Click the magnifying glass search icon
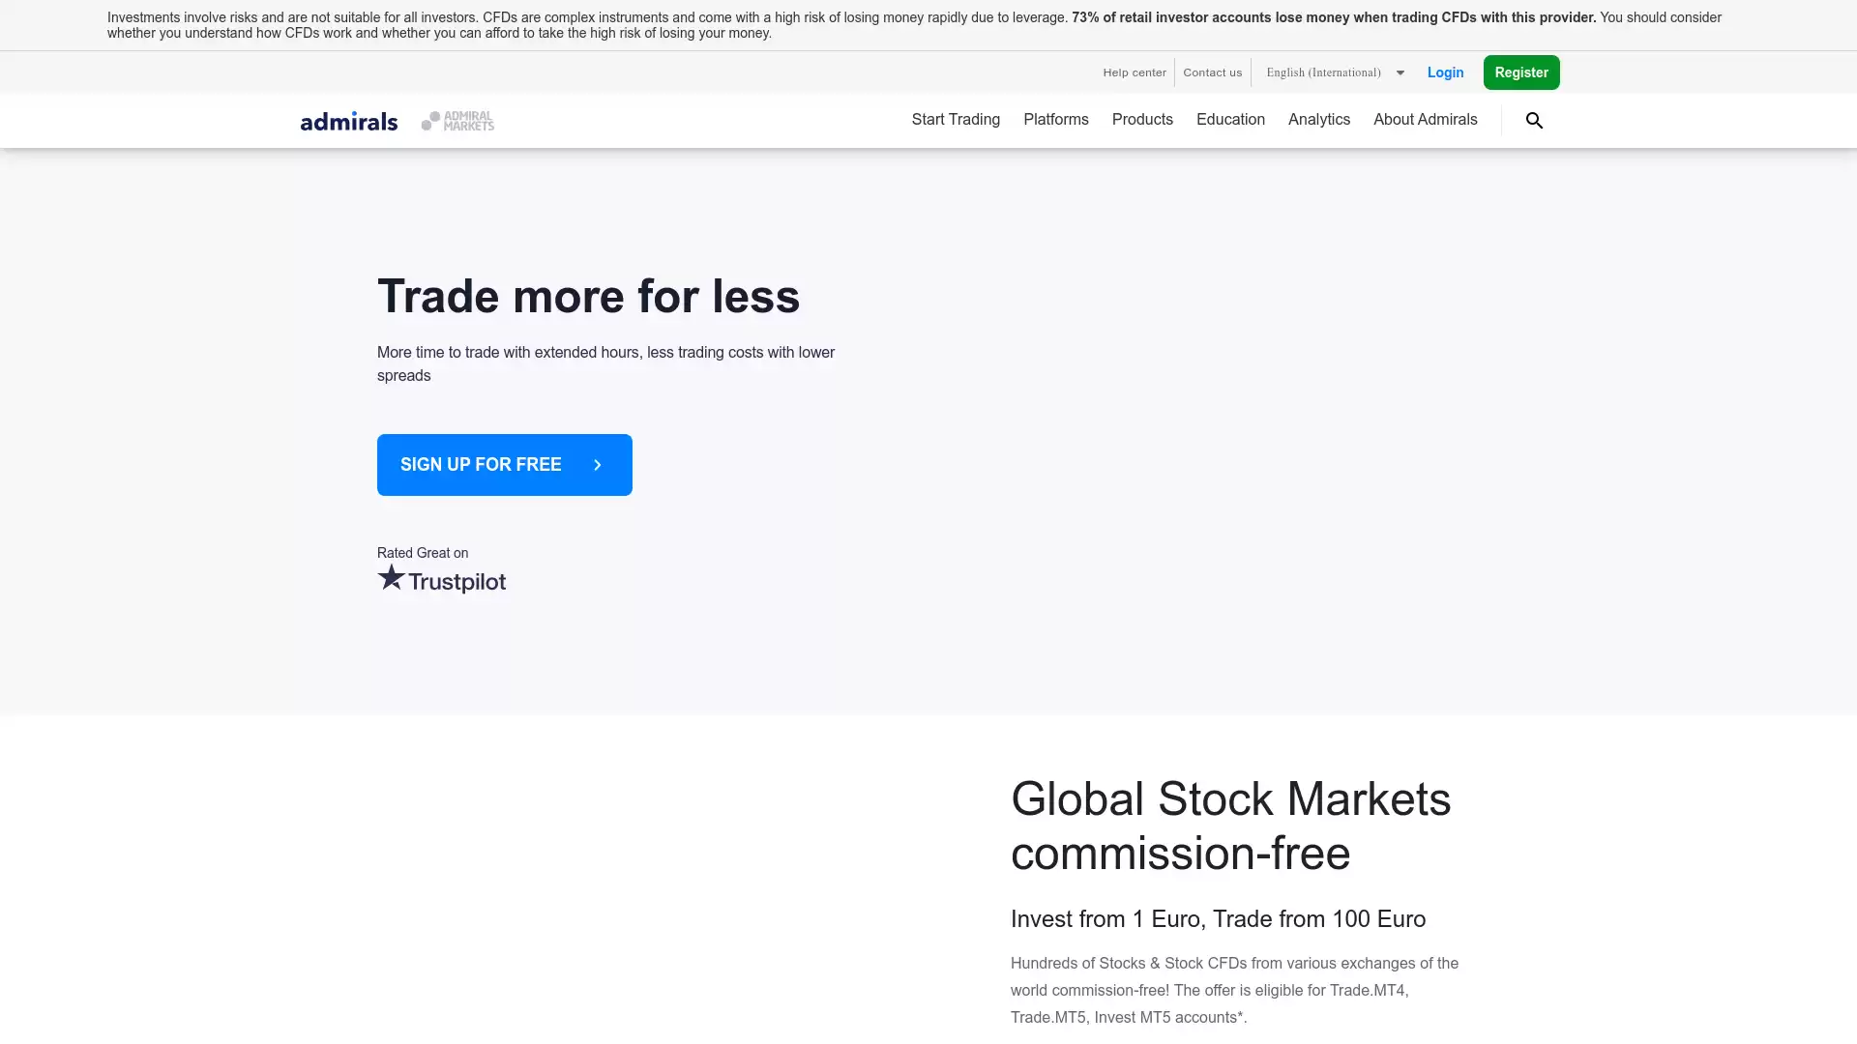1857x1044 pixels. 1534,121
